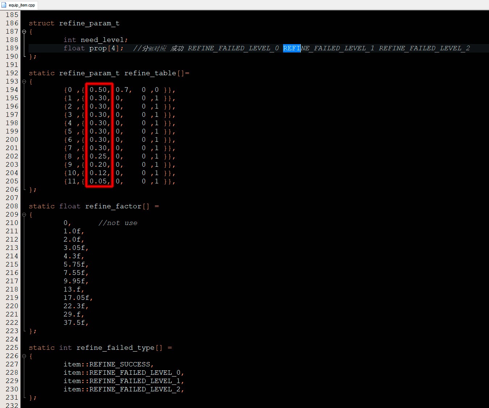This screenshot has width=489, height=408.
Task: Click the 0.7 value on line 194
Action: pos(122,90)
